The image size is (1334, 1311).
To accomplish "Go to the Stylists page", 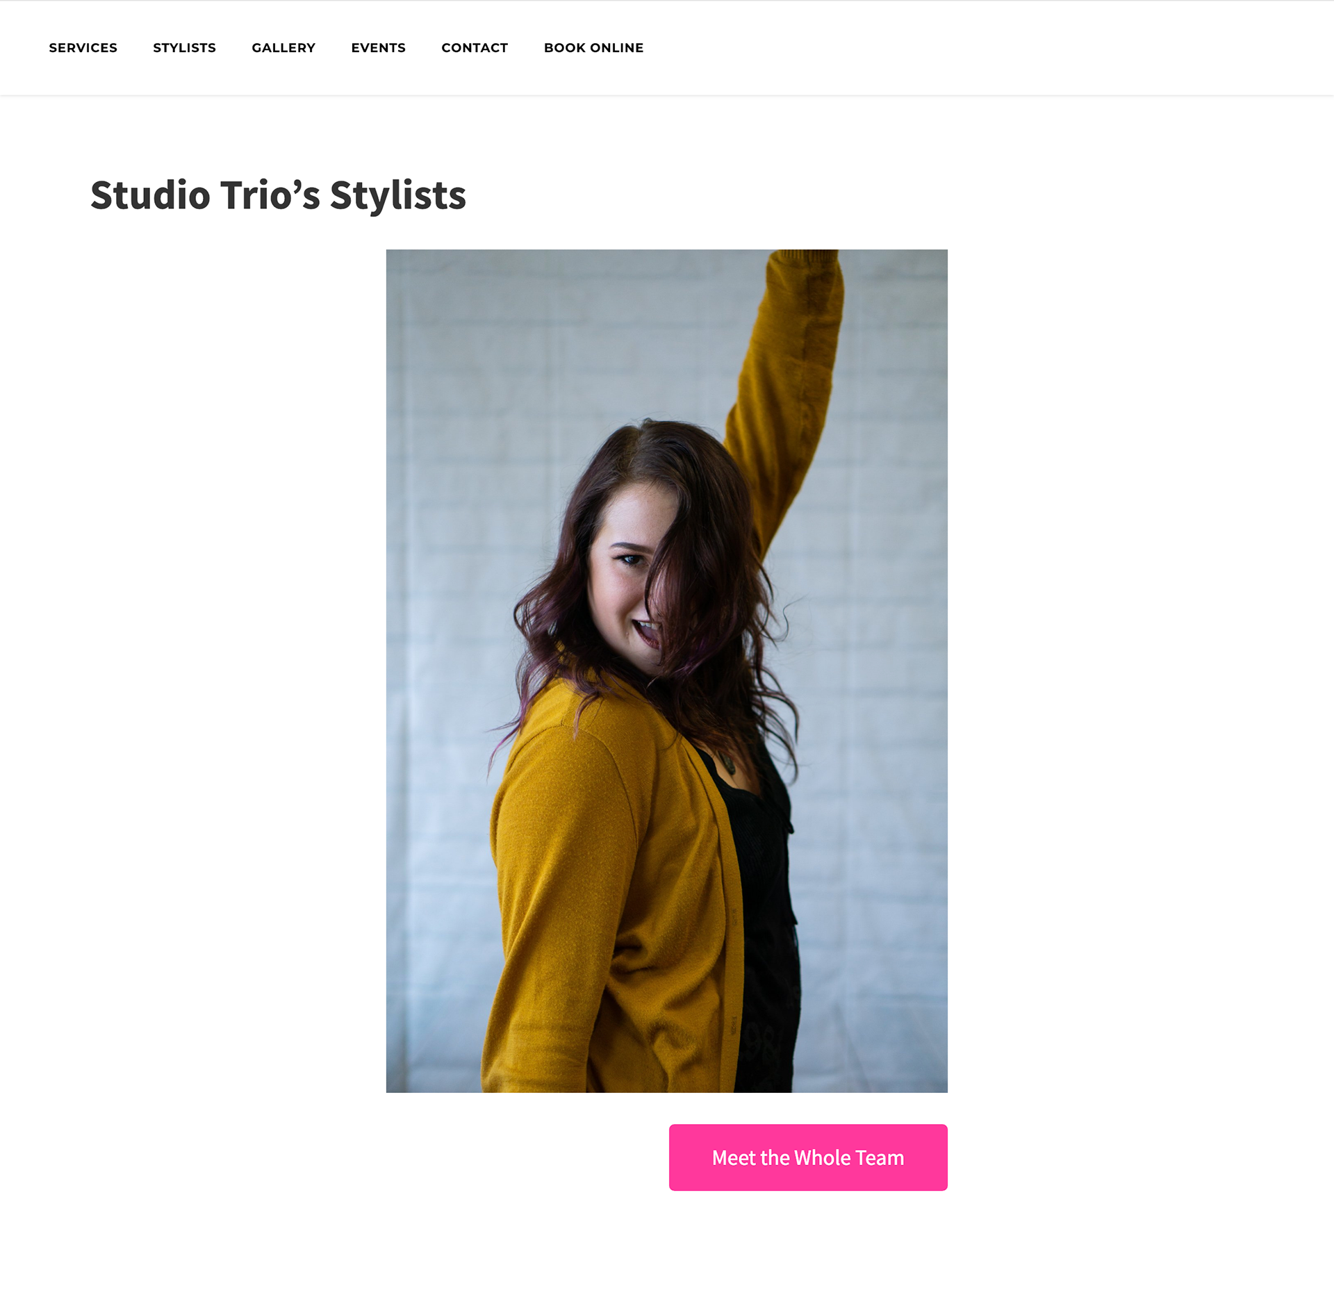I will pos(184,48).
